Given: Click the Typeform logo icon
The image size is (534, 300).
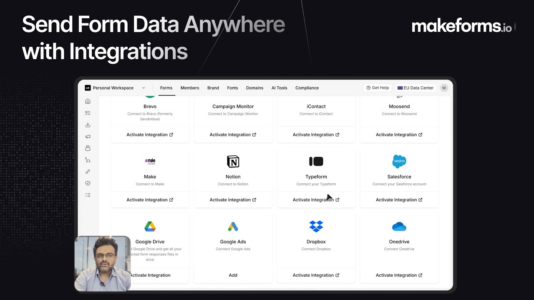Looking at the screenshot, I should tap(316, 161).
